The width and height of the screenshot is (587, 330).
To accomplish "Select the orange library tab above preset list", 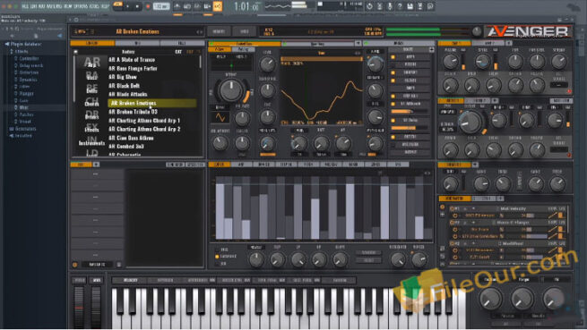I will click(92, 43).
